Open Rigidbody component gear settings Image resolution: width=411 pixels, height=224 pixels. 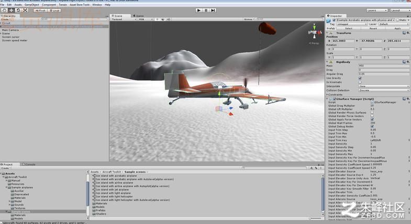(408, 62)
